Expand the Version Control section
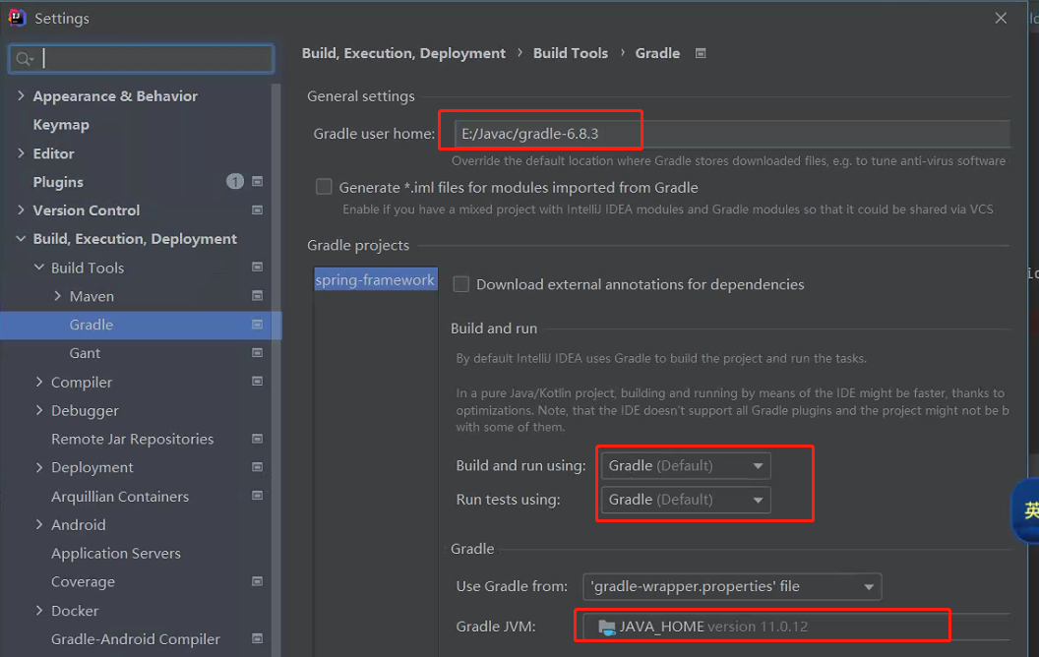The image size is (1039, 657). (x=22, y=209)
